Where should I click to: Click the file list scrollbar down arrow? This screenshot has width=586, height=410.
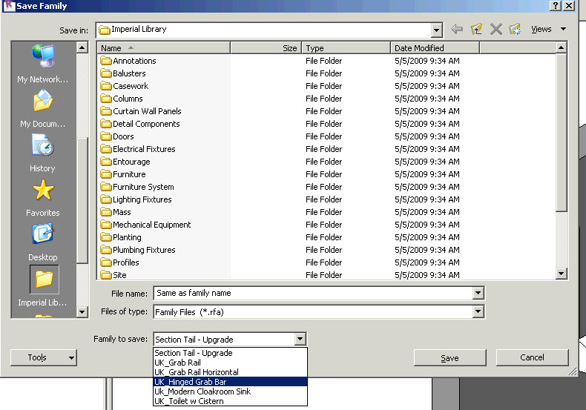pos(561,274)
